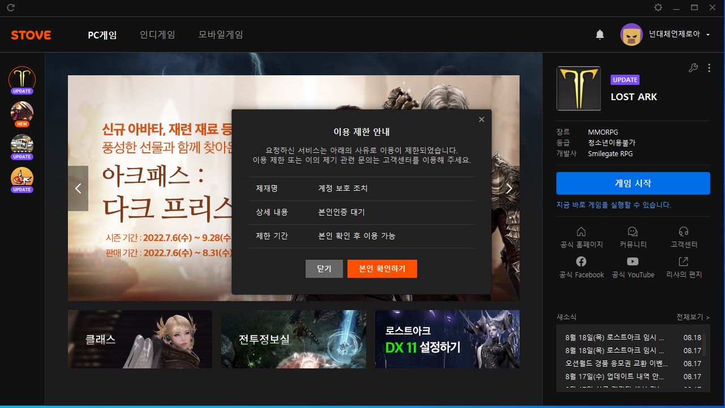
Task: Switch to the 인디게임 tab
Action: point(157,35)
